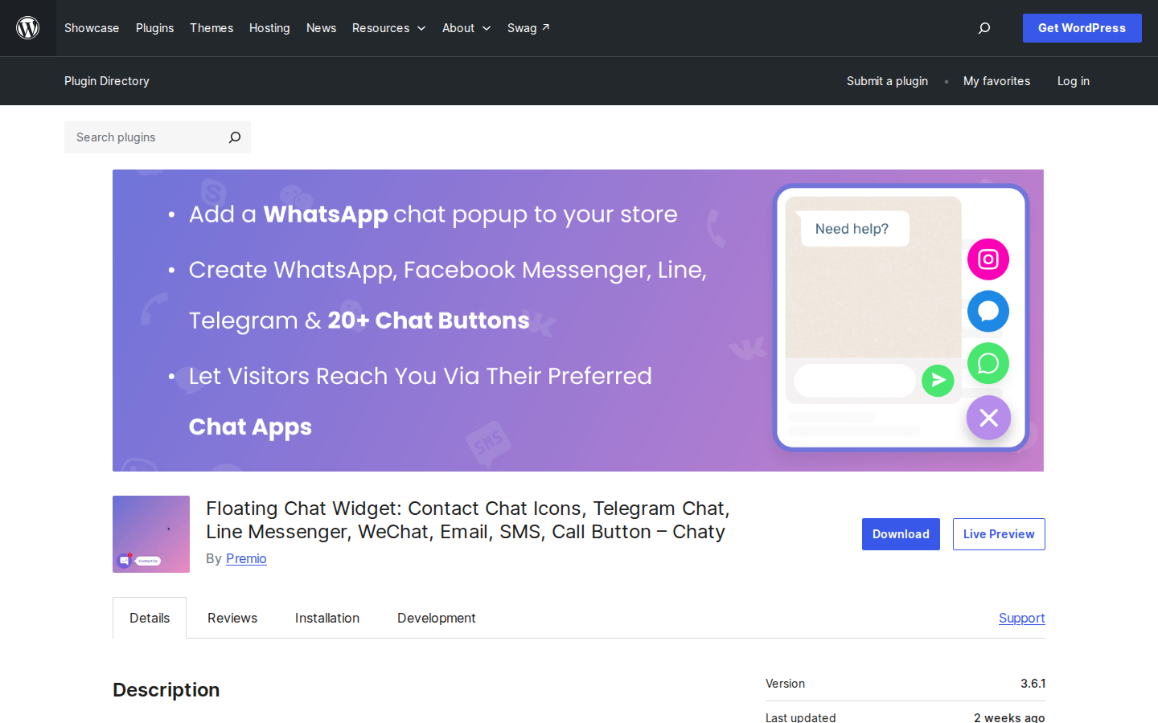Switch to the Reviews tab
The height and width of the screenshot is (723, 1158).
232,618
